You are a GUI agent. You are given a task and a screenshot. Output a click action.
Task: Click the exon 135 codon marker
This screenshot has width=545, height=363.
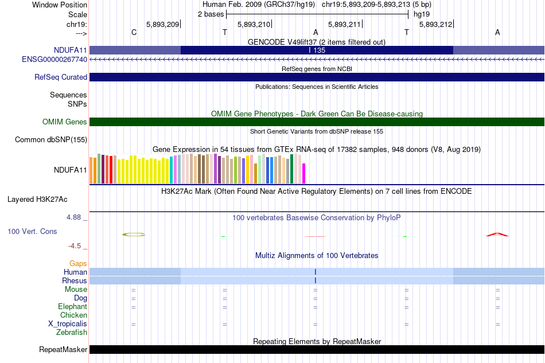pyautogui.click(x=317, y=50)
